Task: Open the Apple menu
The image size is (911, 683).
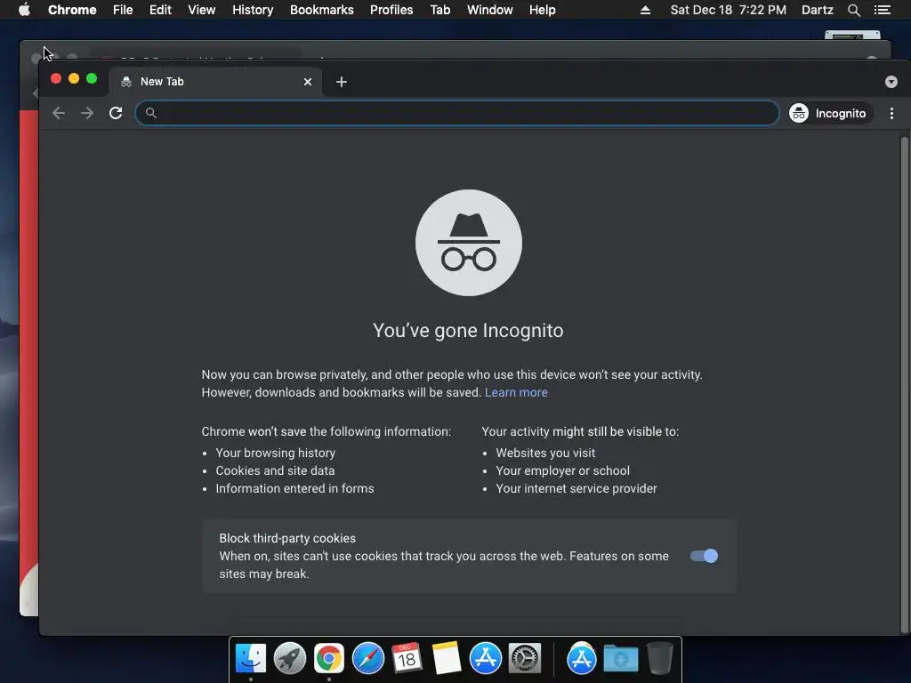Action: coord(24,10)
